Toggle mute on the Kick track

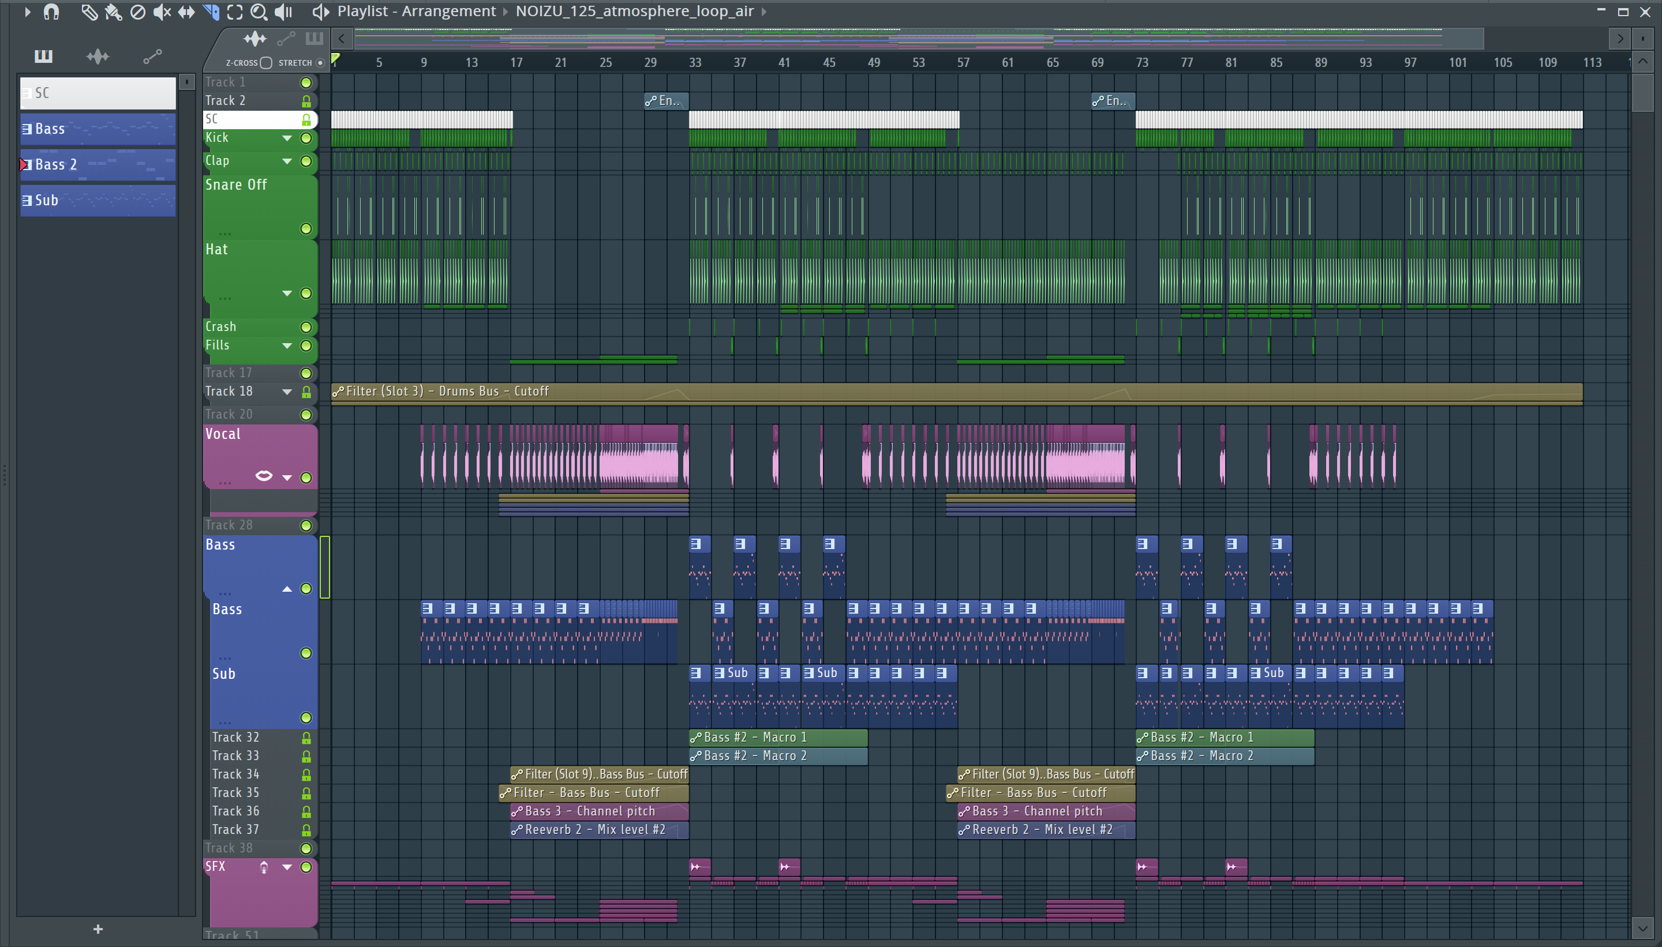[306, 138]
